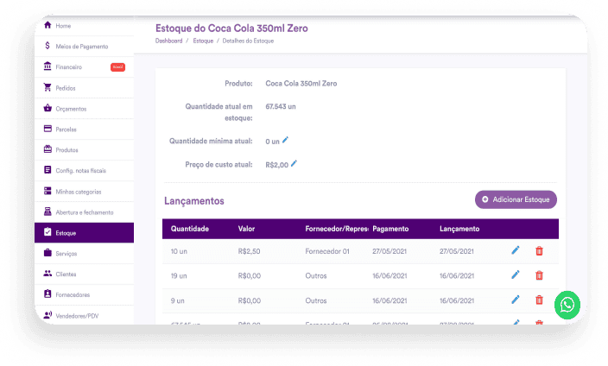The image size is (608, 366).
Task: Click the 19 un quantity cell
Action: (x=179, y=275)
